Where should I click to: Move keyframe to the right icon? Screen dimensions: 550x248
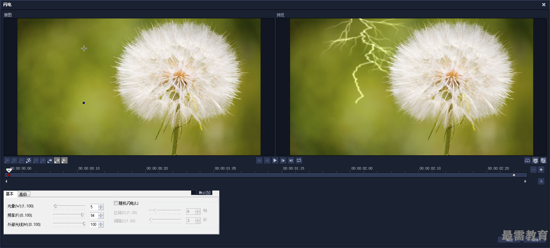tap(43, 160)
